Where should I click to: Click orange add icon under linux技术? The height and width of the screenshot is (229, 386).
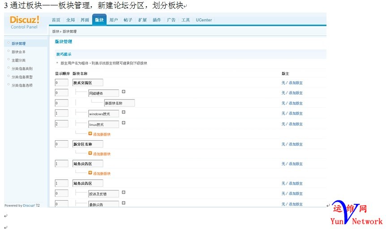click(90, 134)
